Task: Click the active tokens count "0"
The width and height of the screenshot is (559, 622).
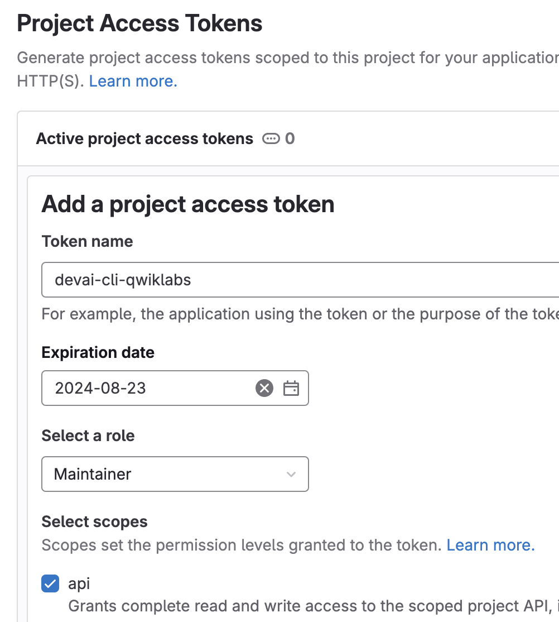Action: (290, 138)
